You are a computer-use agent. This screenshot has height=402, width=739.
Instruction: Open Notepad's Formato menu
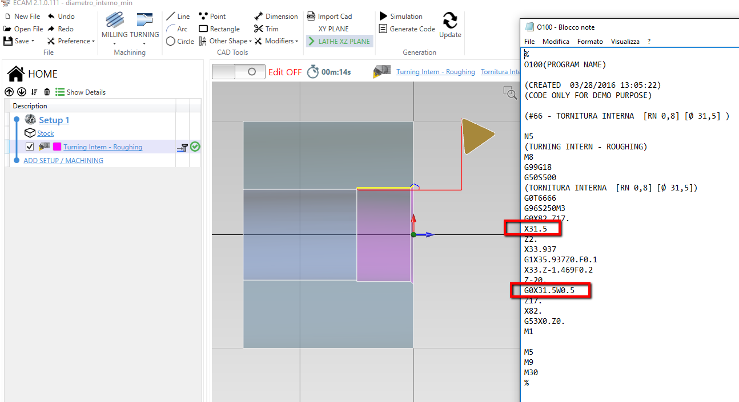coord(590,42)
